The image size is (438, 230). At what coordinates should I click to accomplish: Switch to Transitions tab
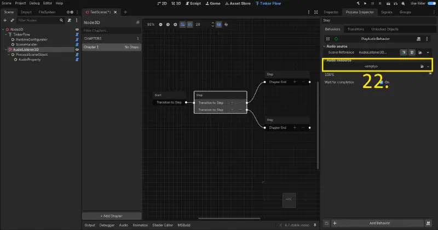point(355,30)
